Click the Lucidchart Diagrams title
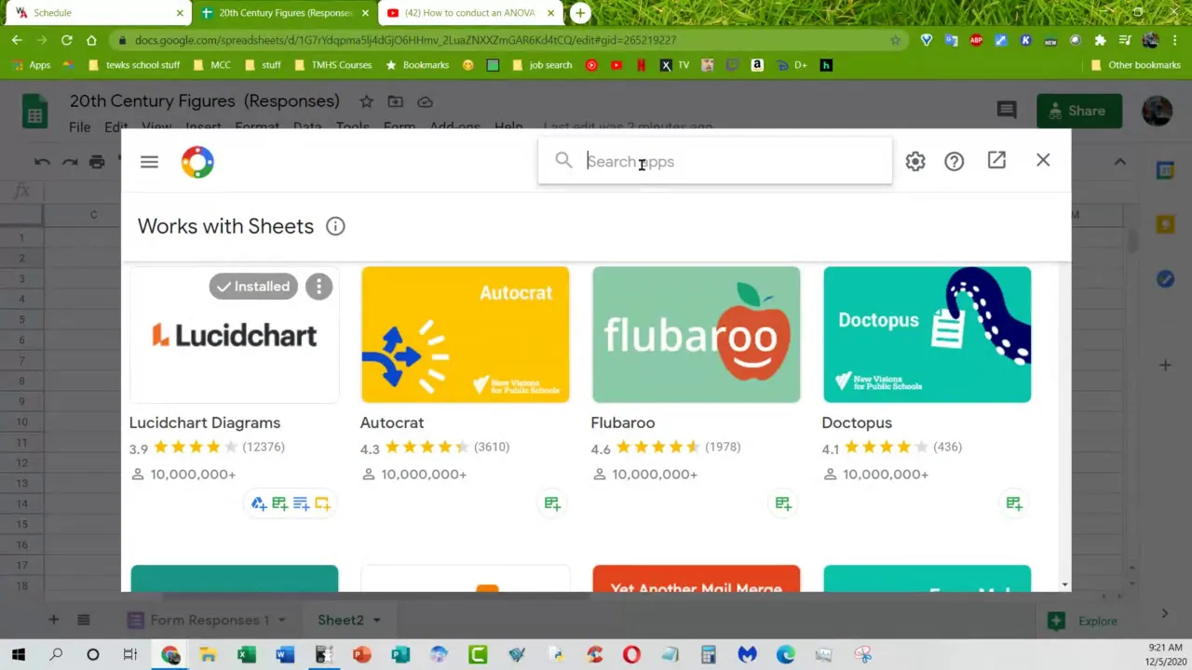Screen dimensions: 1192x670 pyautogui.click(x=205, y=422)
